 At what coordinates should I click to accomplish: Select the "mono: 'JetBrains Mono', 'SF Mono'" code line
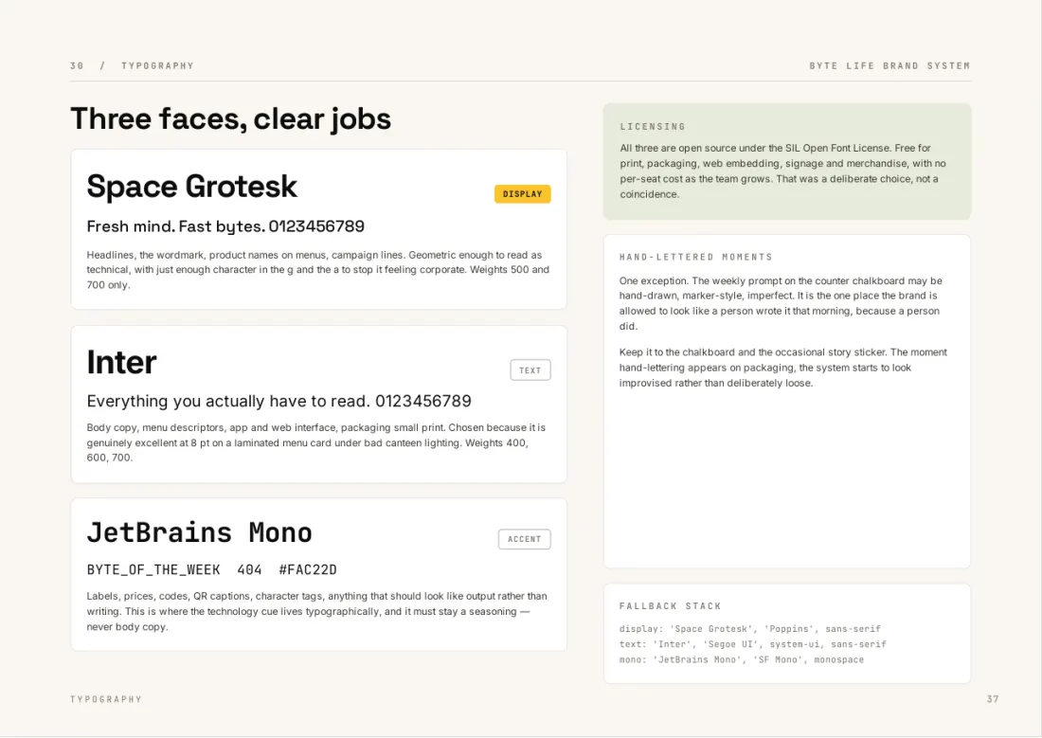tap(742, 660)
